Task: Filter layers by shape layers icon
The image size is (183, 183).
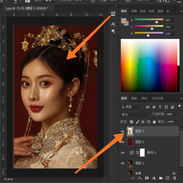Action: coord(166,107)
